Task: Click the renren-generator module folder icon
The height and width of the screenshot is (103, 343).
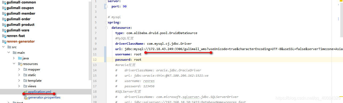Action: pyautogui.click(x=4, y=41)
